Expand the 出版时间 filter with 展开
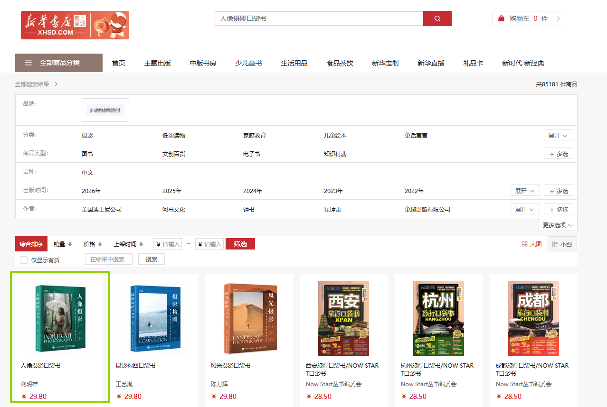Image resolution: width=607 pixels, height=407 pixels. point(525,190)
